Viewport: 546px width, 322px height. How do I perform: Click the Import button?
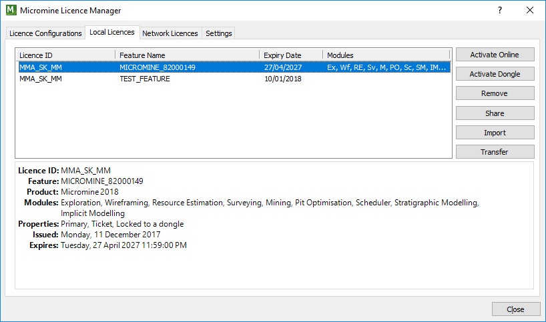495,133
